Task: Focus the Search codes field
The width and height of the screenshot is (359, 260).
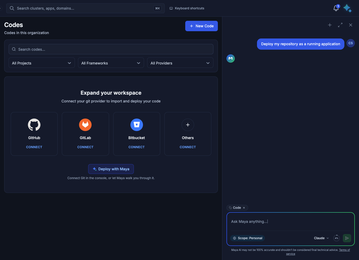Action: [x=111, y=49]
